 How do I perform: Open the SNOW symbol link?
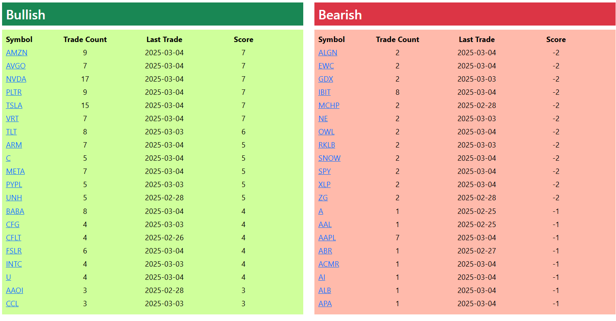[x=329, y=158]
